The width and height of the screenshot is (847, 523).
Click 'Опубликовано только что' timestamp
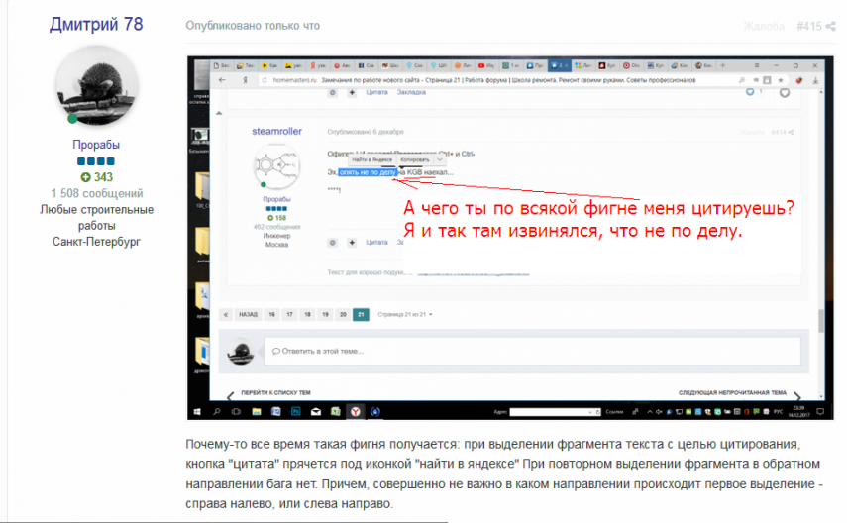click(x=253, y=26)
